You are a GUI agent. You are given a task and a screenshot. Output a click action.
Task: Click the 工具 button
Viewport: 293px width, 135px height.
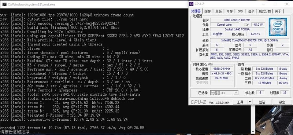240,102
